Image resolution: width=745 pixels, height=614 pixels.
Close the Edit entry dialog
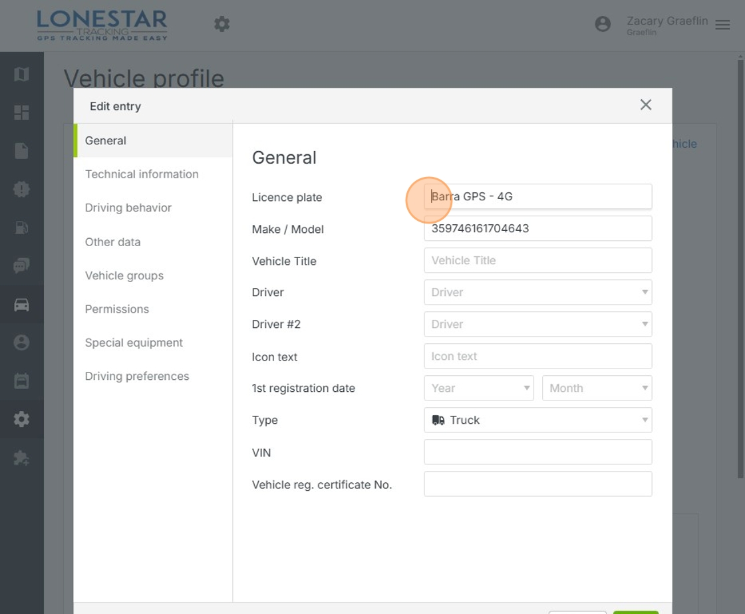pos(645,105)
